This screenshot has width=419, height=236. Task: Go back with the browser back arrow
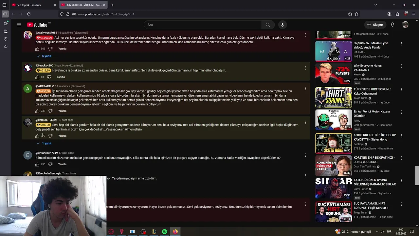coord(13,14)
